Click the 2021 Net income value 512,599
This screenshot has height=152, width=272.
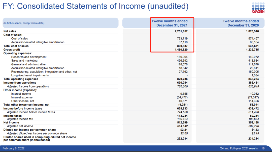click(x=182, y=122)
